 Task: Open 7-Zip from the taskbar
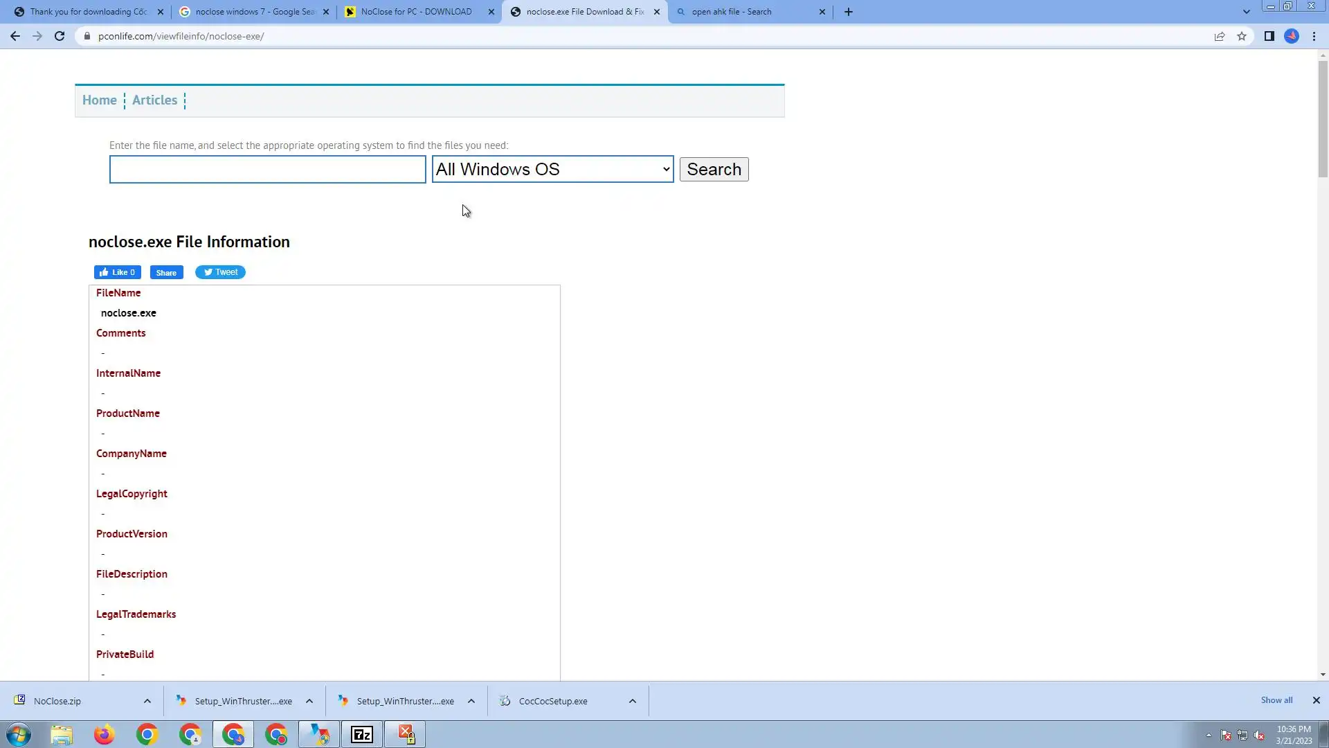tap(362, 734)
